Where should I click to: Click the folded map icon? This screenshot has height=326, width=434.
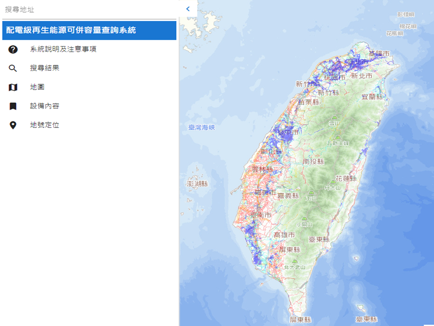tap(13, 87)
